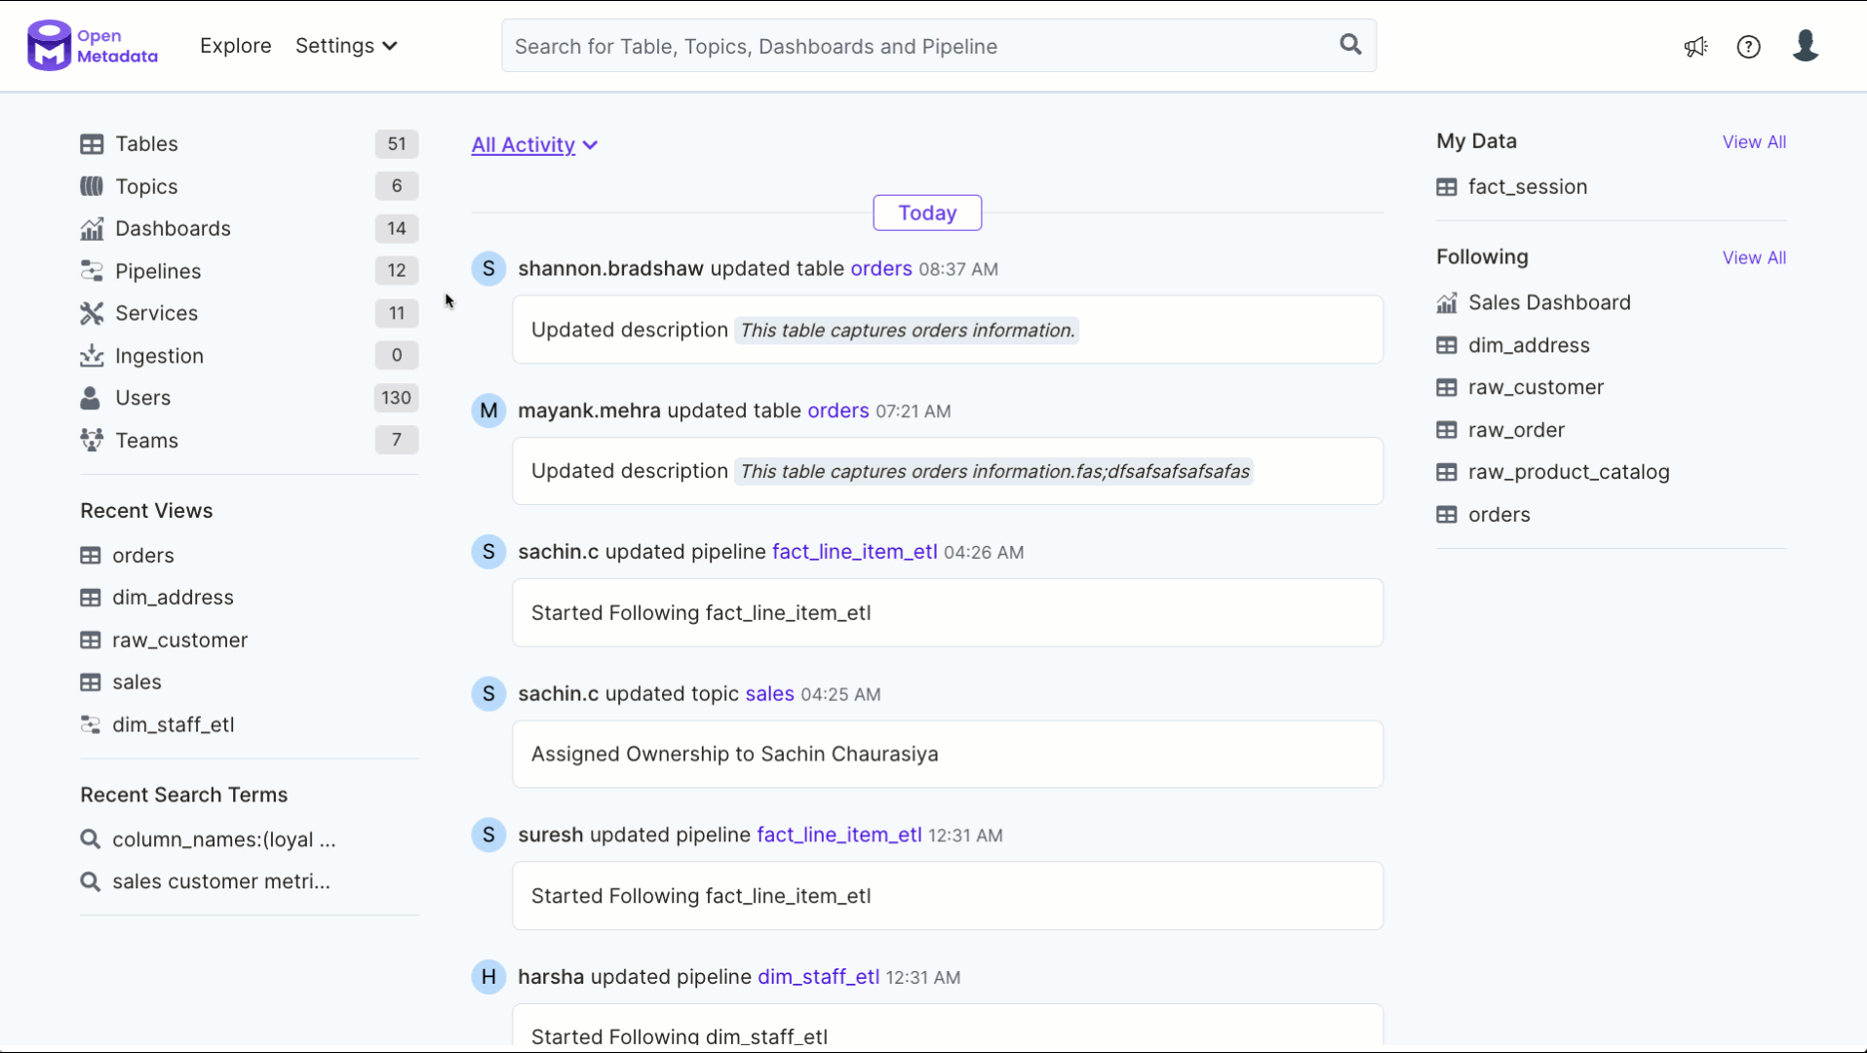Screen dimensions: 1867x1053
Task: Open the Explore menu item
Action: [235, 46]
